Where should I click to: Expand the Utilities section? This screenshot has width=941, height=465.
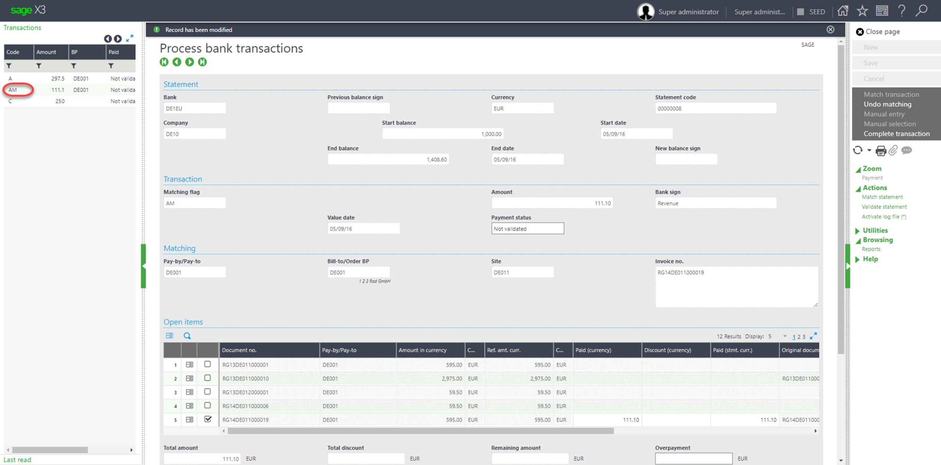(x=875, y=230)
